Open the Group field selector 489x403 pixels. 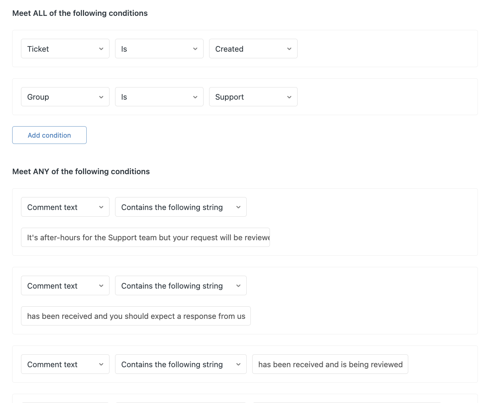(x=65, y=97)
